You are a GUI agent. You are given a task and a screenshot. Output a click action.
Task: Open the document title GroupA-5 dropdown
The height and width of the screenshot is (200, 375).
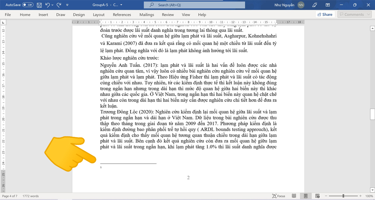121,5
